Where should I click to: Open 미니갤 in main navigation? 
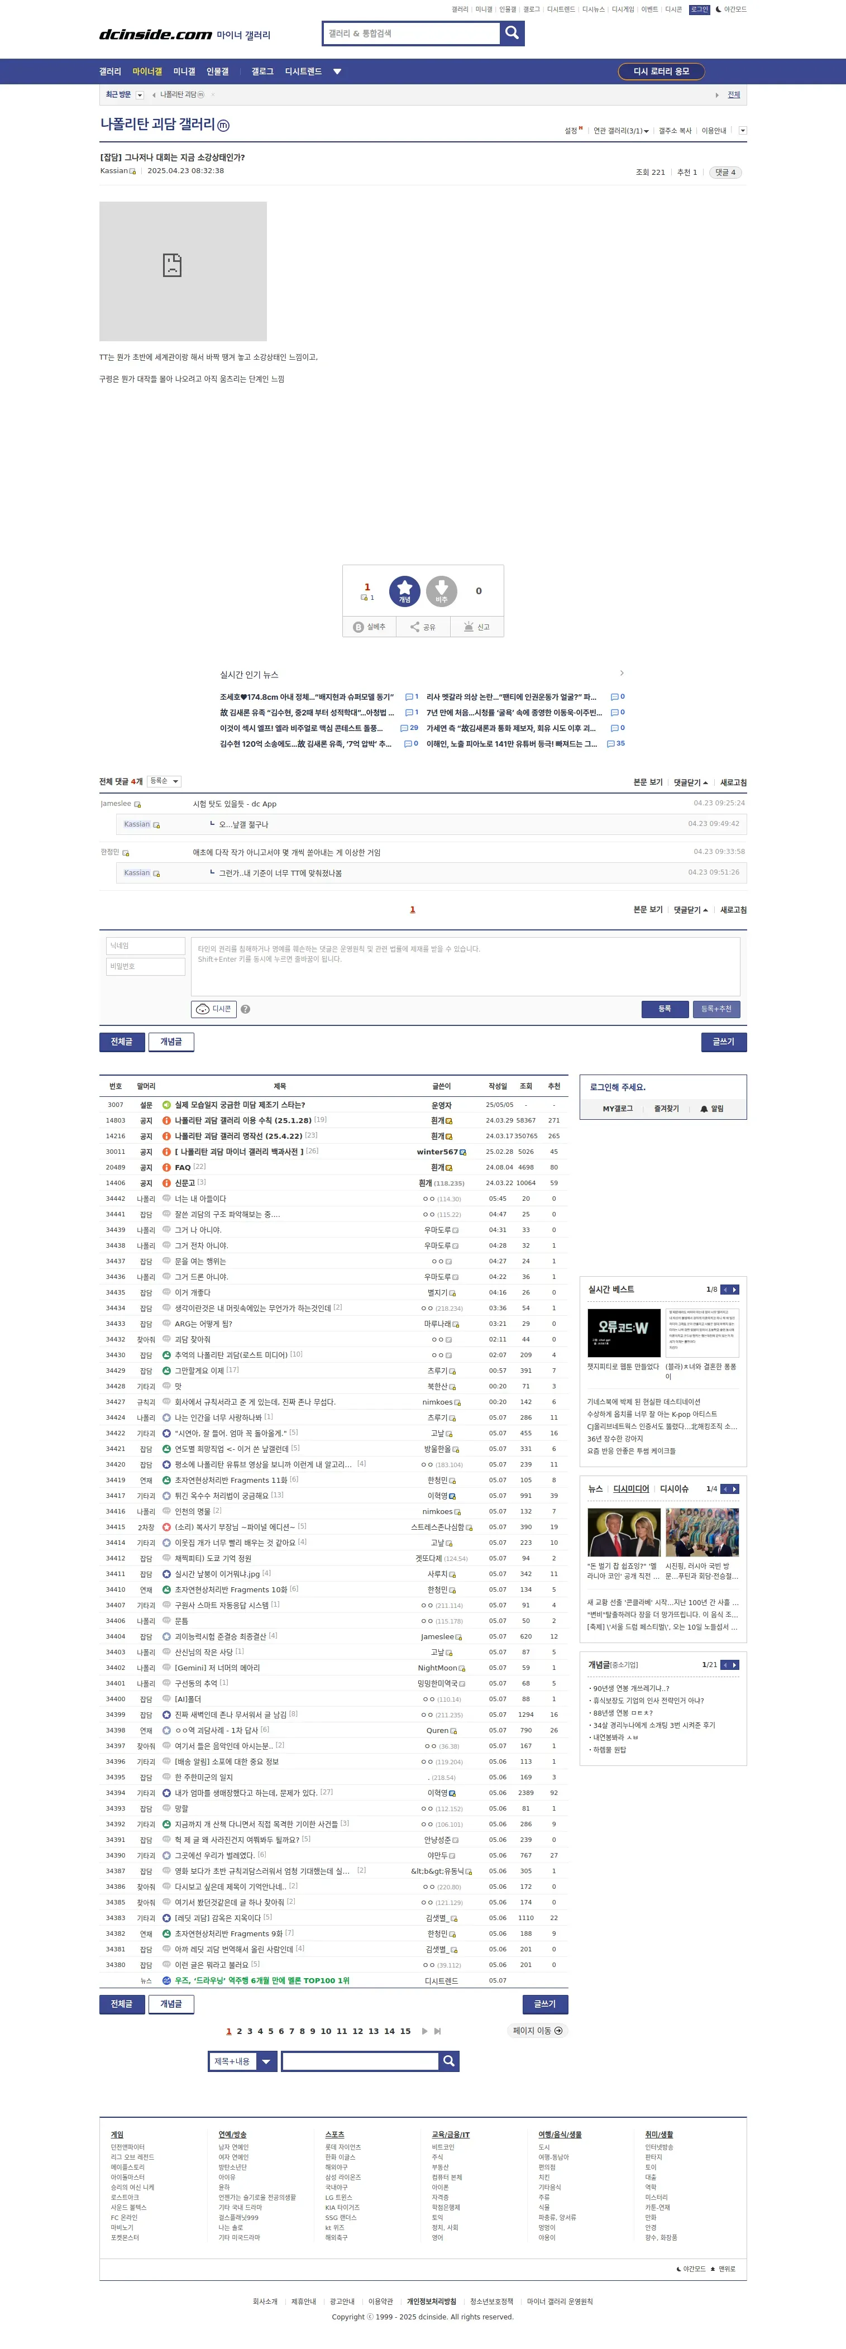tap(184, 71)
